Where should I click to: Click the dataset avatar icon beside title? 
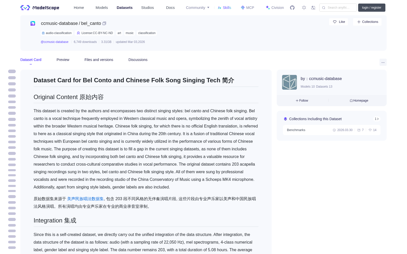(33, 23)
